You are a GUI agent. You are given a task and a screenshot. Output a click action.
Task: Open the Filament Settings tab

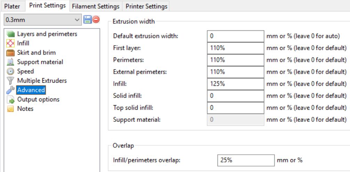click(96, 6)
